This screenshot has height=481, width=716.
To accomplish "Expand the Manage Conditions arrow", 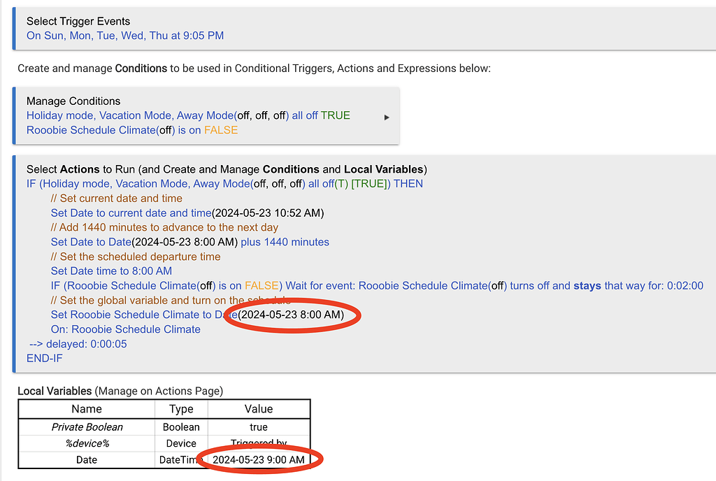I will coord(387,117).
